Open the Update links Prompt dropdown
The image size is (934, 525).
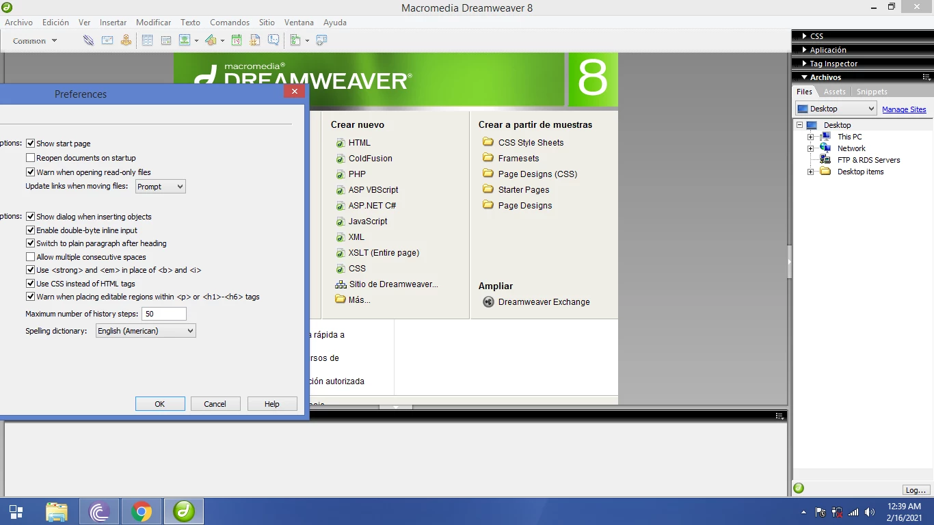point(160,187)
